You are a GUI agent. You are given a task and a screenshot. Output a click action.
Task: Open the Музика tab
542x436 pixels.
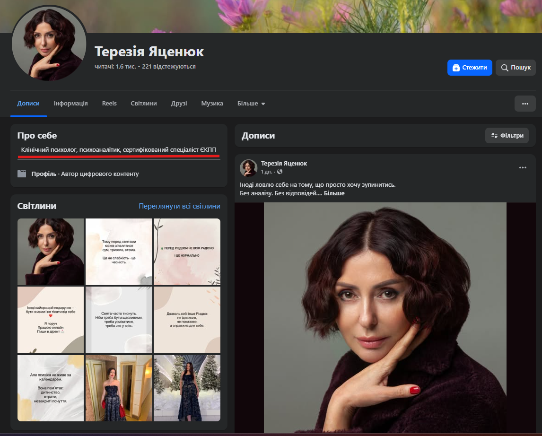(212, 104)
